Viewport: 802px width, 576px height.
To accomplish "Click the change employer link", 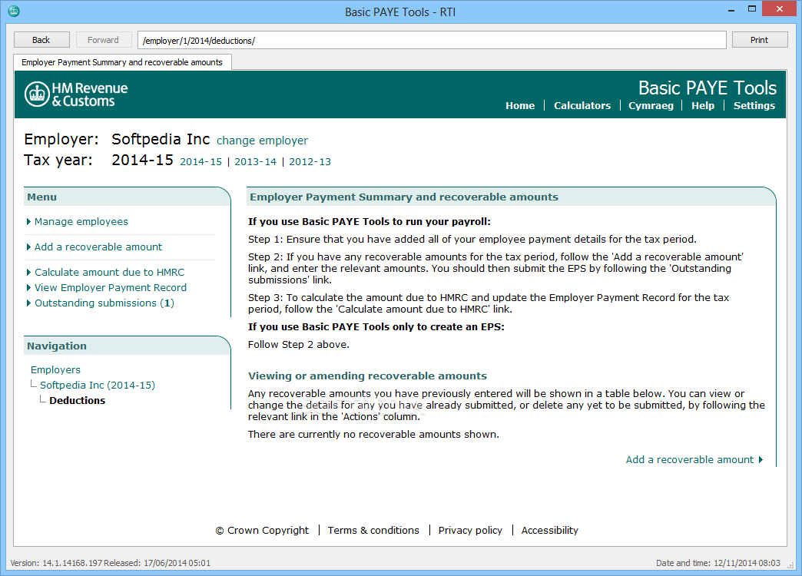I will click(x=263, y=141).
